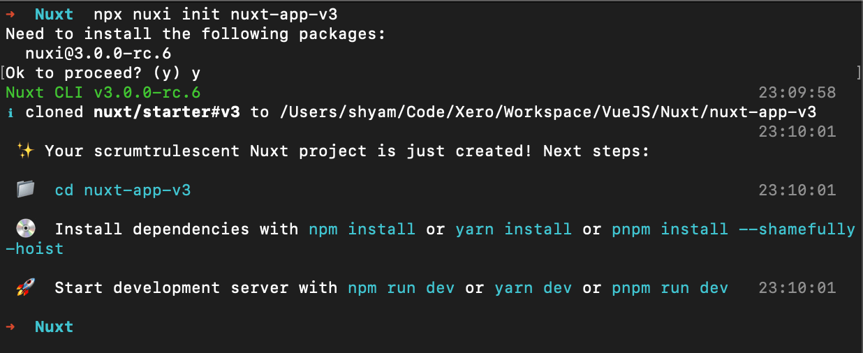Click the timestamp '23:09:58'
The height and width of the screenshot is (353, 863).
(797, 92)
